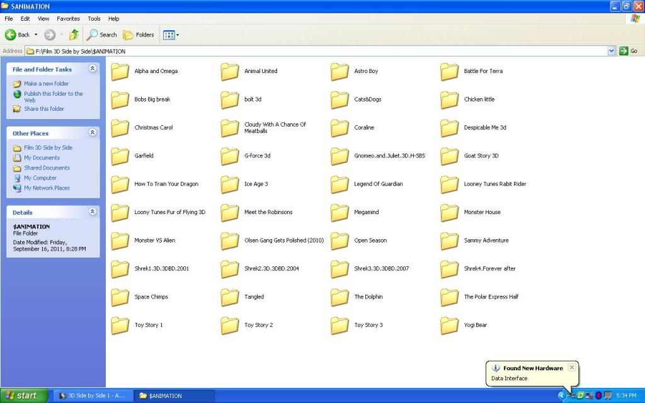This screenshot has height=403, width=645.
Task: Select the Megamind folder icon
Action: pyautogui.click(x=340, y=213)
